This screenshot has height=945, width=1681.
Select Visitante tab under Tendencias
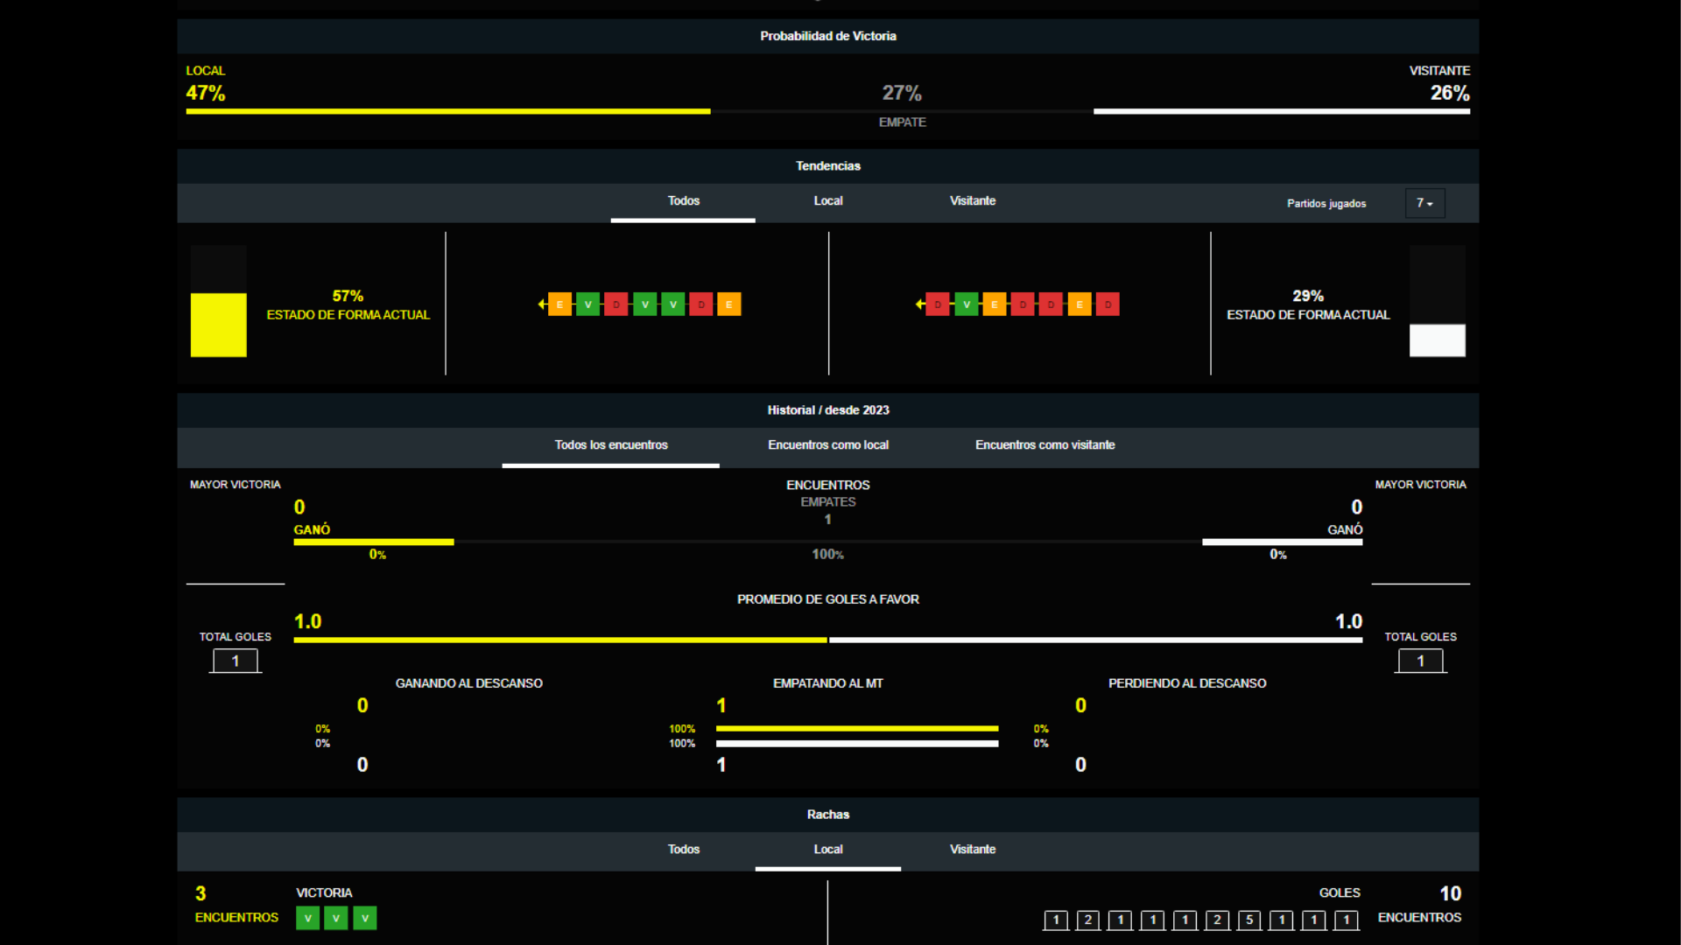[972, 201]
